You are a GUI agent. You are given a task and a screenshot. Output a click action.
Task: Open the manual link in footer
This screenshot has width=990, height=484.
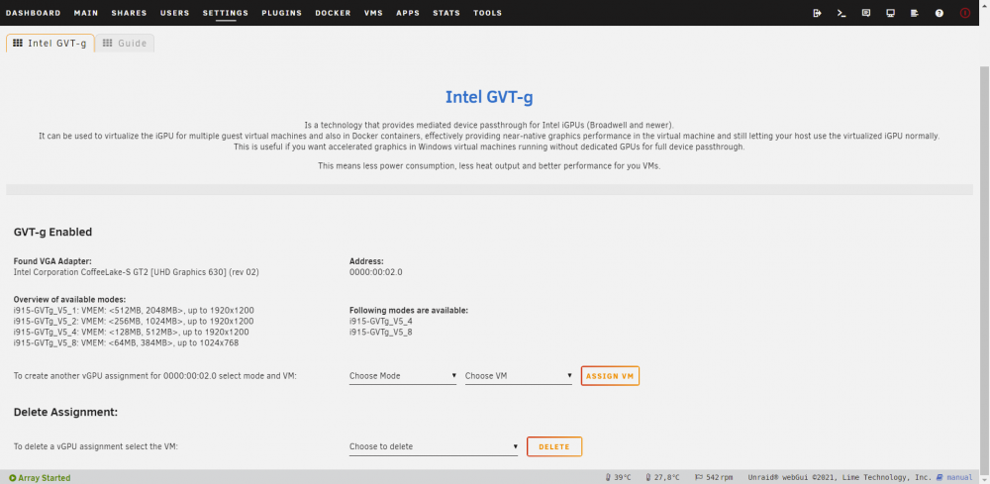(x=959, y=478)
